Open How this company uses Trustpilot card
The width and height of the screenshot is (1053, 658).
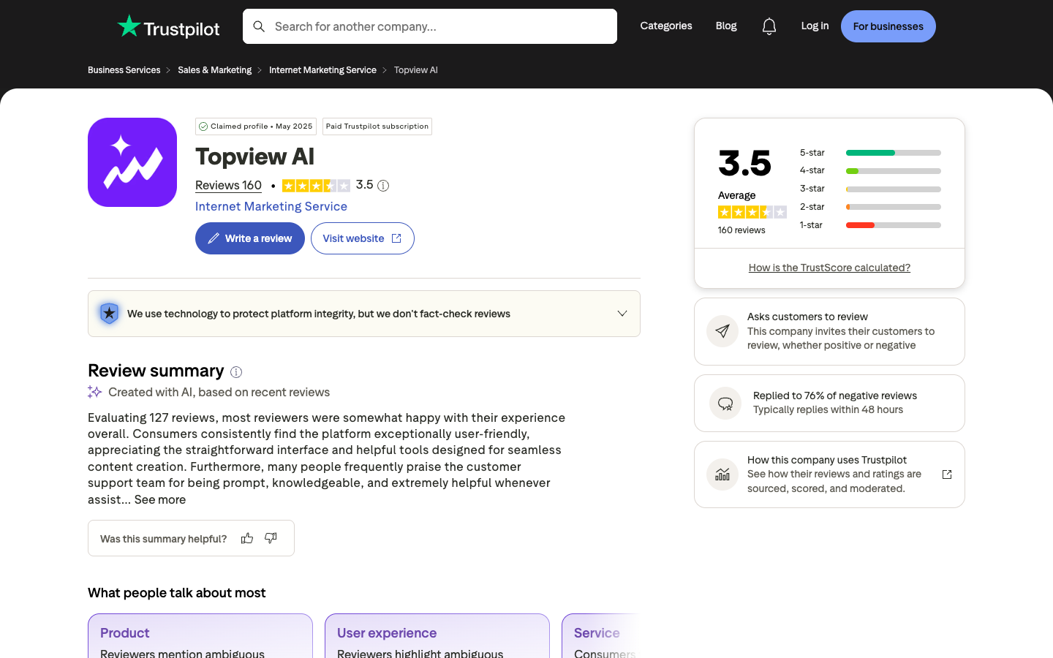pos(829,474)
